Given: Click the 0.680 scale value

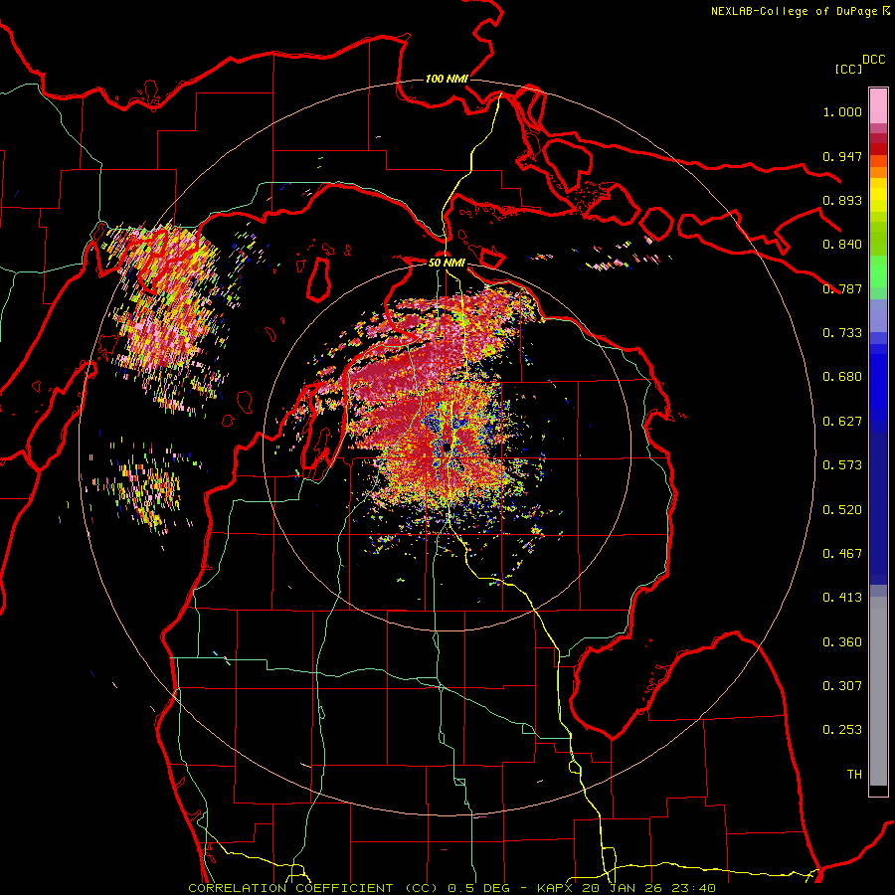Looking at the screenshot, I should pos(842,377).
